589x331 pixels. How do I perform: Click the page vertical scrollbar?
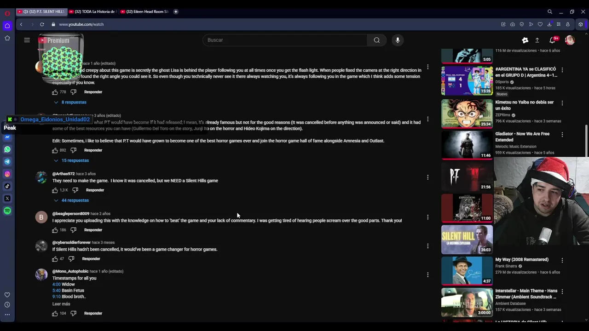pos(586,140)
